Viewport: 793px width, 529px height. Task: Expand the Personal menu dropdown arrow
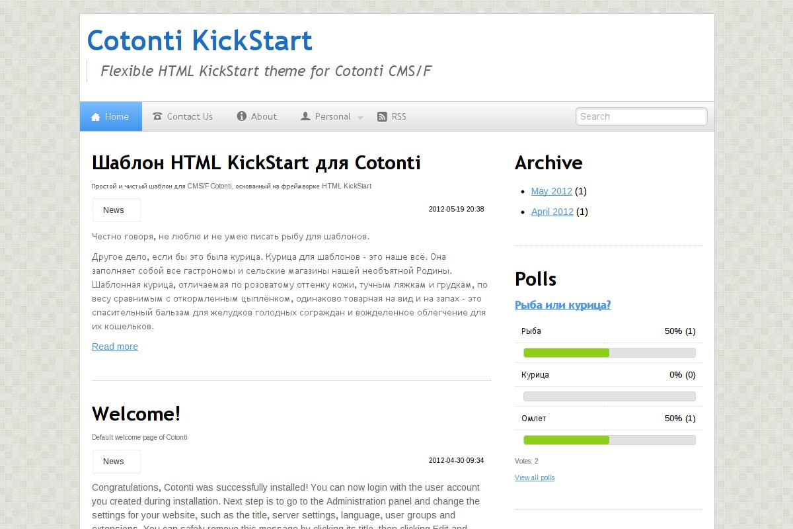pos(360,118)
